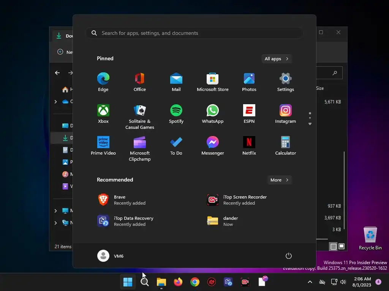Image resolution: width=389 pixels, height=291 pixels.
Task: Open the VM6 user account menu
Action: tap(111, 256)
